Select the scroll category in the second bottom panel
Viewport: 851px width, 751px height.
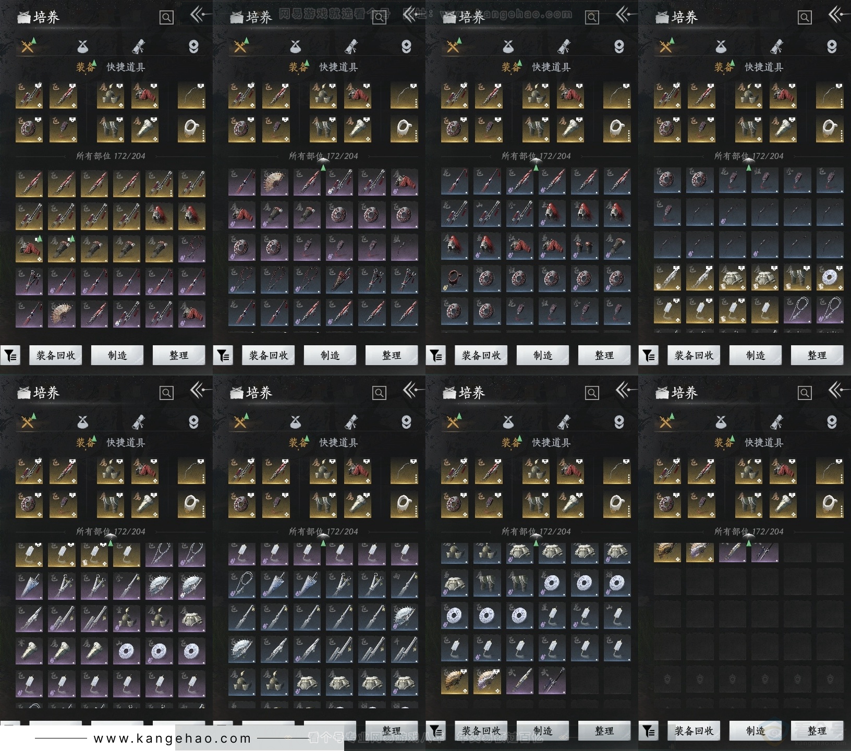[x=351, y=422]
